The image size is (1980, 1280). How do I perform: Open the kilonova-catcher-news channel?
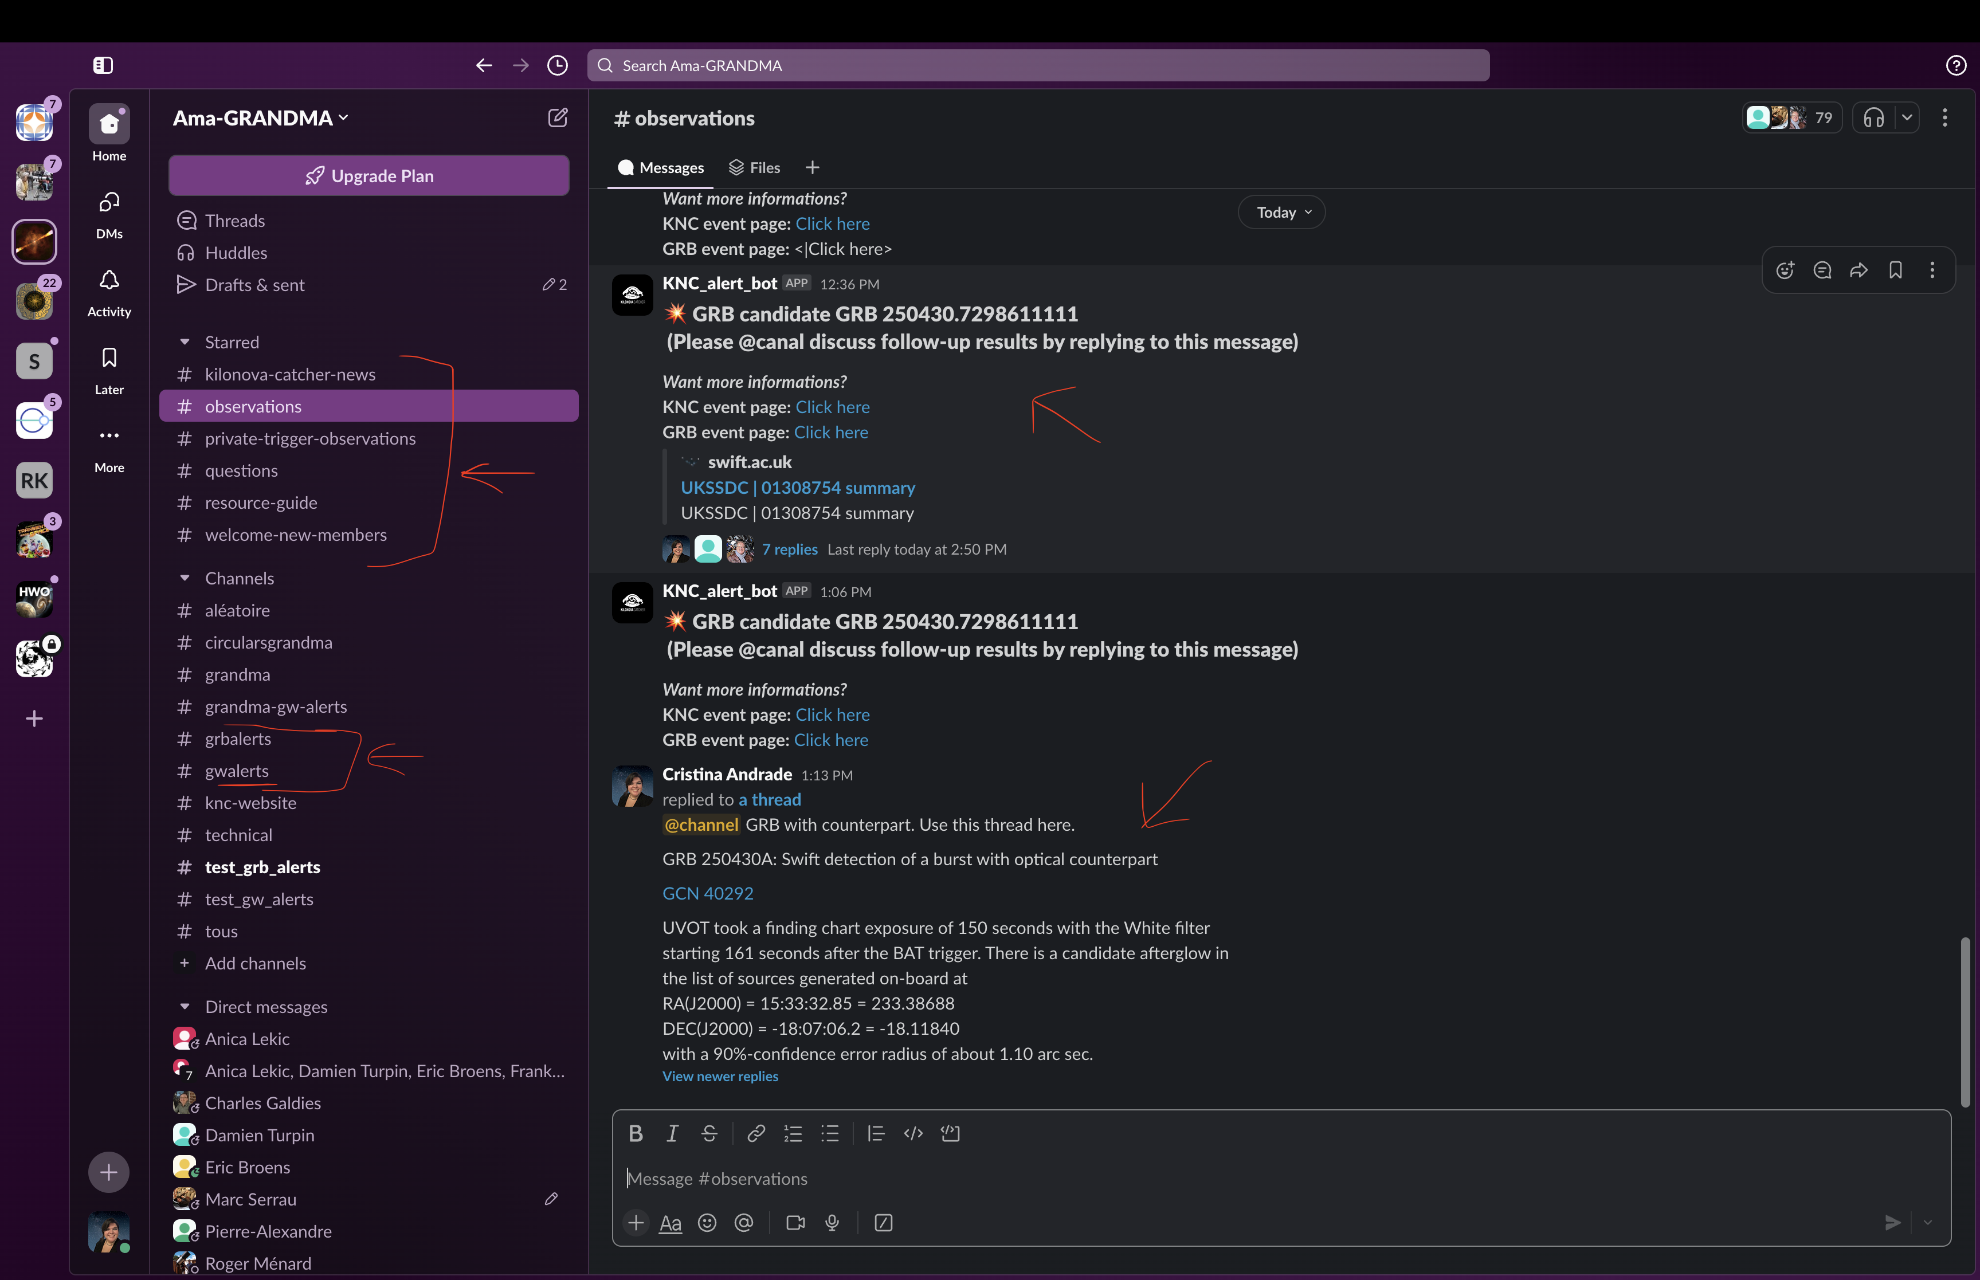coord(369,375)
